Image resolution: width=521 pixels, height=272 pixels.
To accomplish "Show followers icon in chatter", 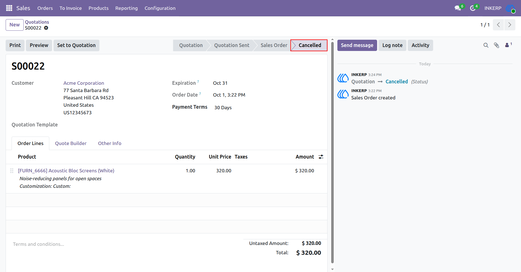I will click(x=508, y=45).
